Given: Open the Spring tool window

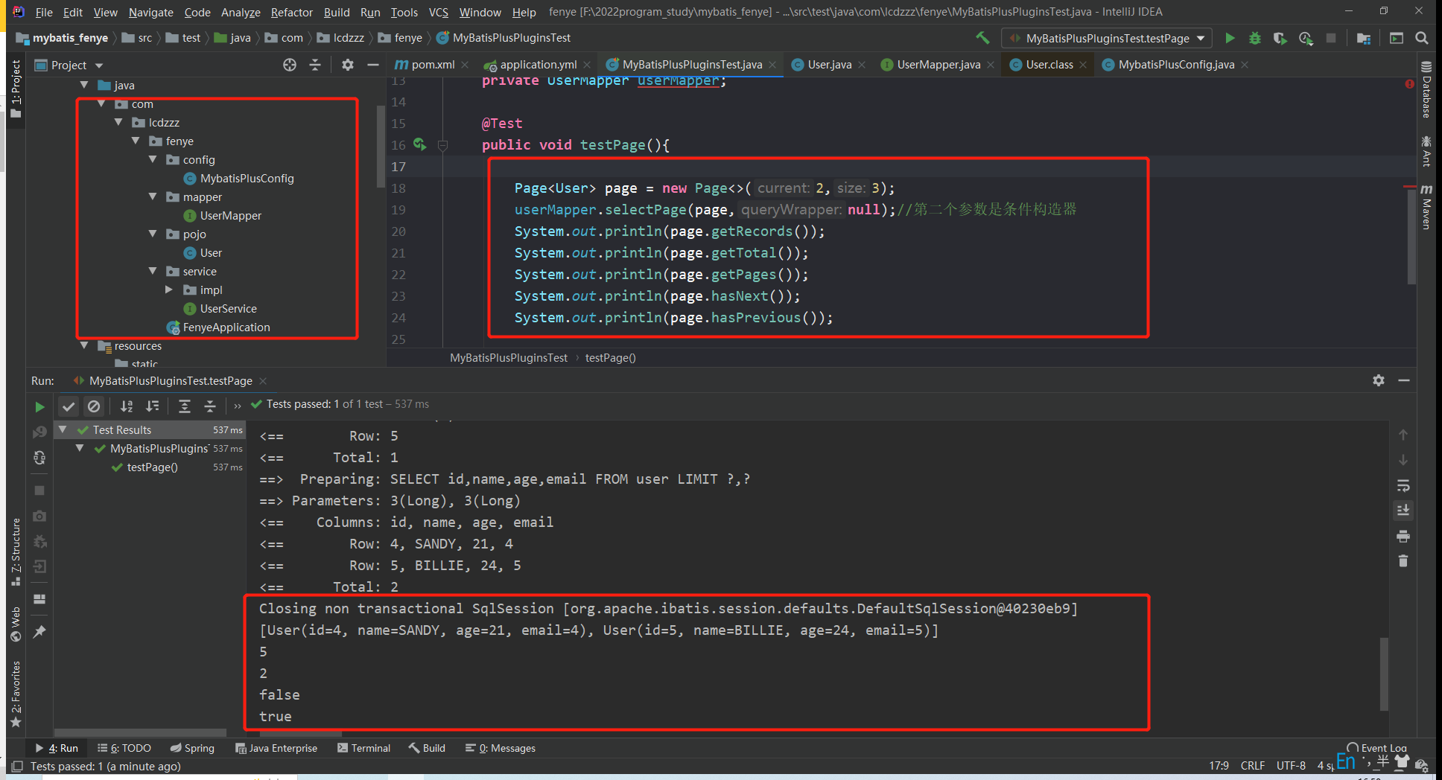Looking at the screenshot, I should click(x=192, y=748).
